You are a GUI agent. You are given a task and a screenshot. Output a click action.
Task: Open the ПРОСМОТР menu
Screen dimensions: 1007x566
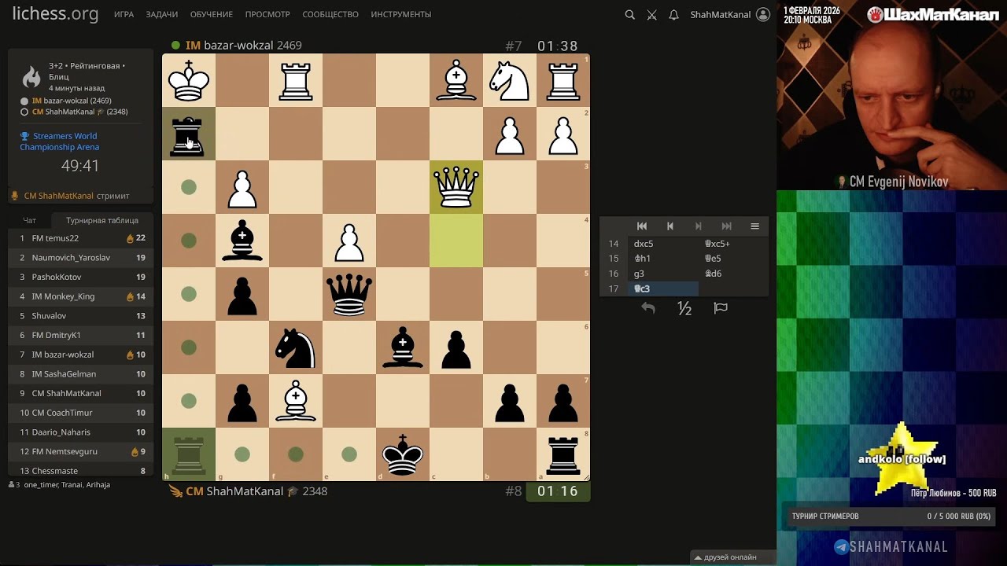[267, 14]
